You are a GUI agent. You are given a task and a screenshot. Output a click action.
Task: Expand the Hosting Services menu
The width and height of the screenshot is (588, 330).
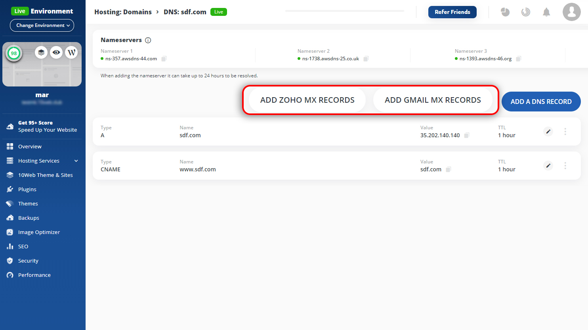(42, 161)
